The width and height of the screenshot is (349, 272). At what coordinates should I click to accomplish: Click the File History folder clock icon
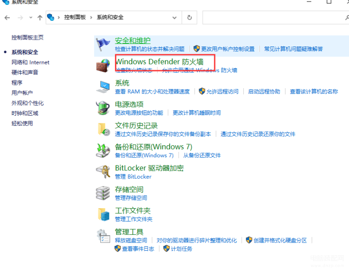point(104,129)
